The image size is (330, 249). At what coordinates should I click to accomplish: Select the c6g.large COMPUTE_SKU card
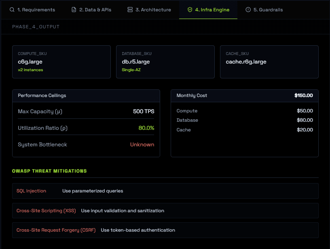(x=61, y=61)
